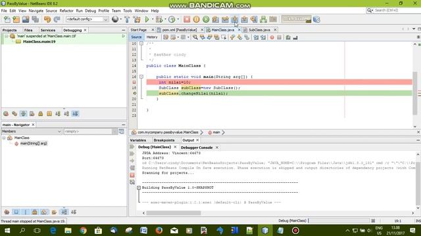Collapse the Building PassByValue output fold

pos(139,188)
